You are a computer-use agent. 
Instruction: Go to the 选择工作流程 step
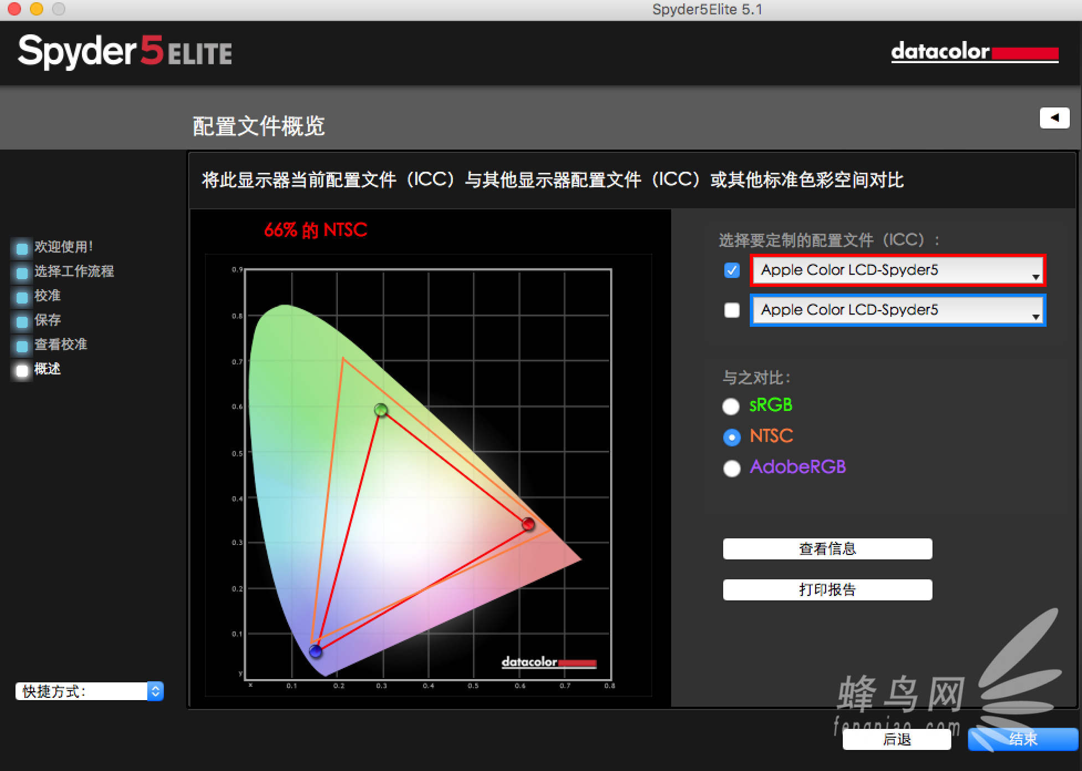(x=74, y=271)
